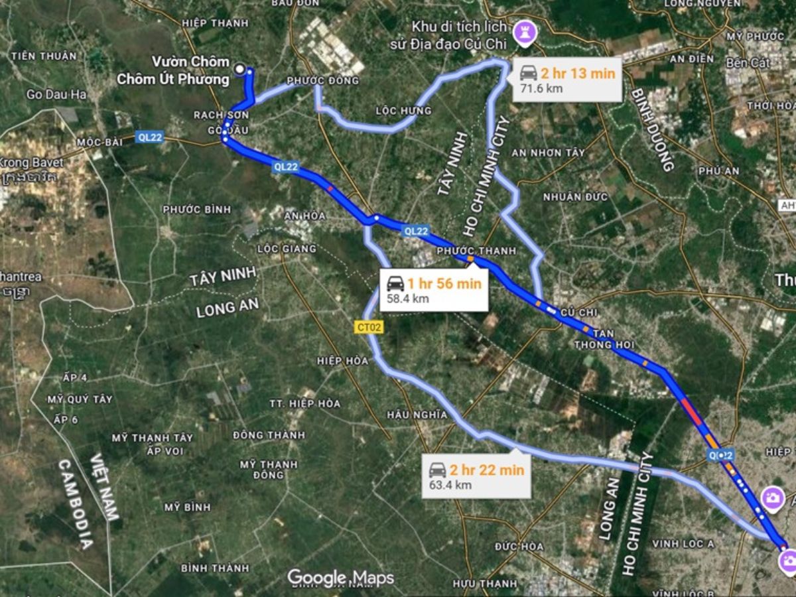796x597 pixels.
Task: Select the 2 hr 13 min route card
Action: (568, 80)
